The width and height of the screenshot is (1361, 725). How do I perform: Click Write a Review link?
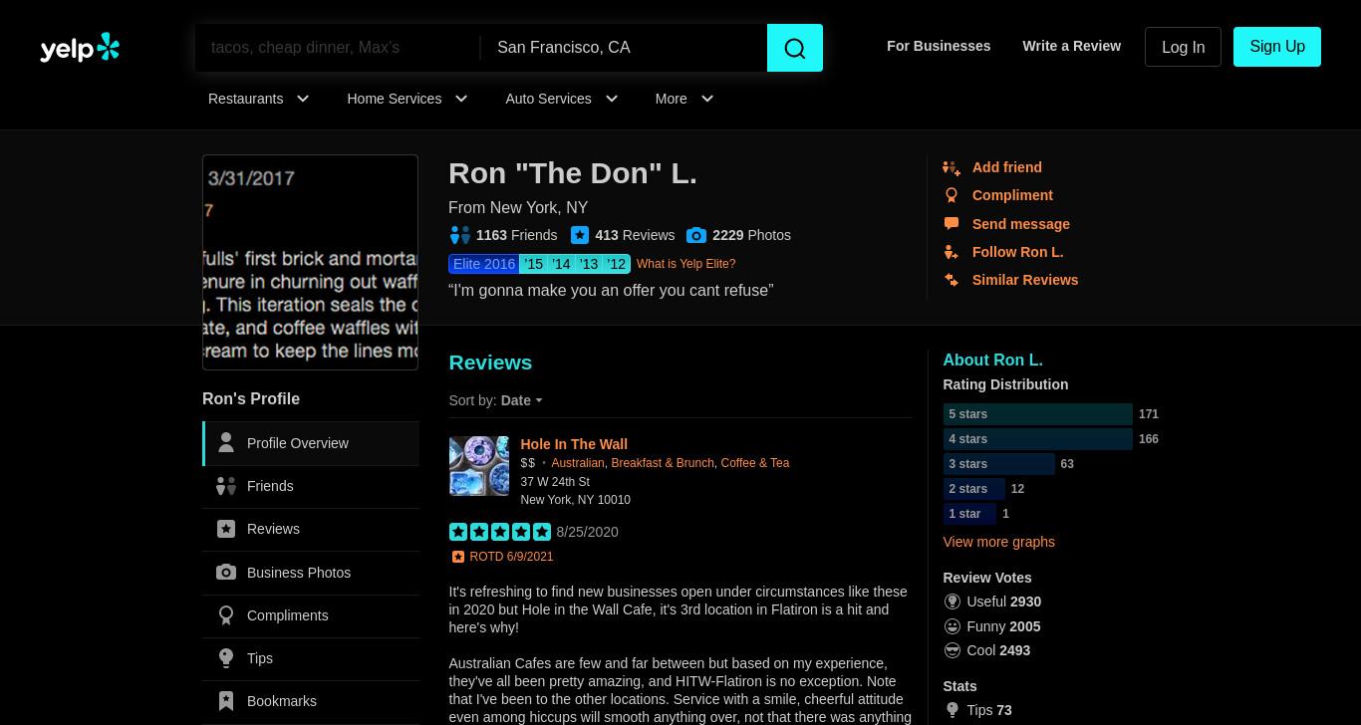click(x=1072, y=46)
